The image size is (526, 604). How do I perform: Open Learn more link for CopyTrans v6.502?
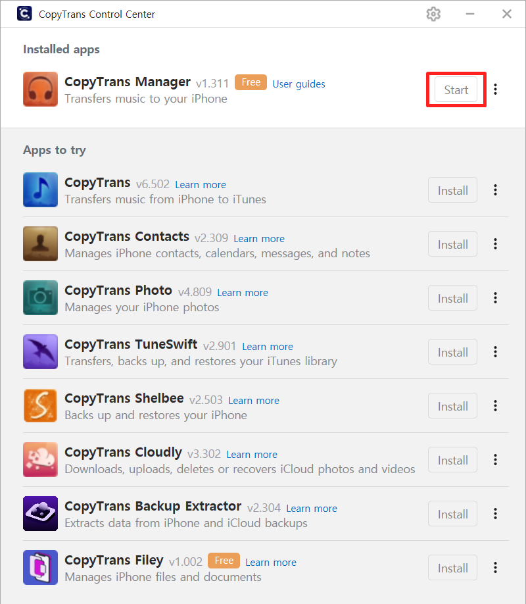[201, 184]
